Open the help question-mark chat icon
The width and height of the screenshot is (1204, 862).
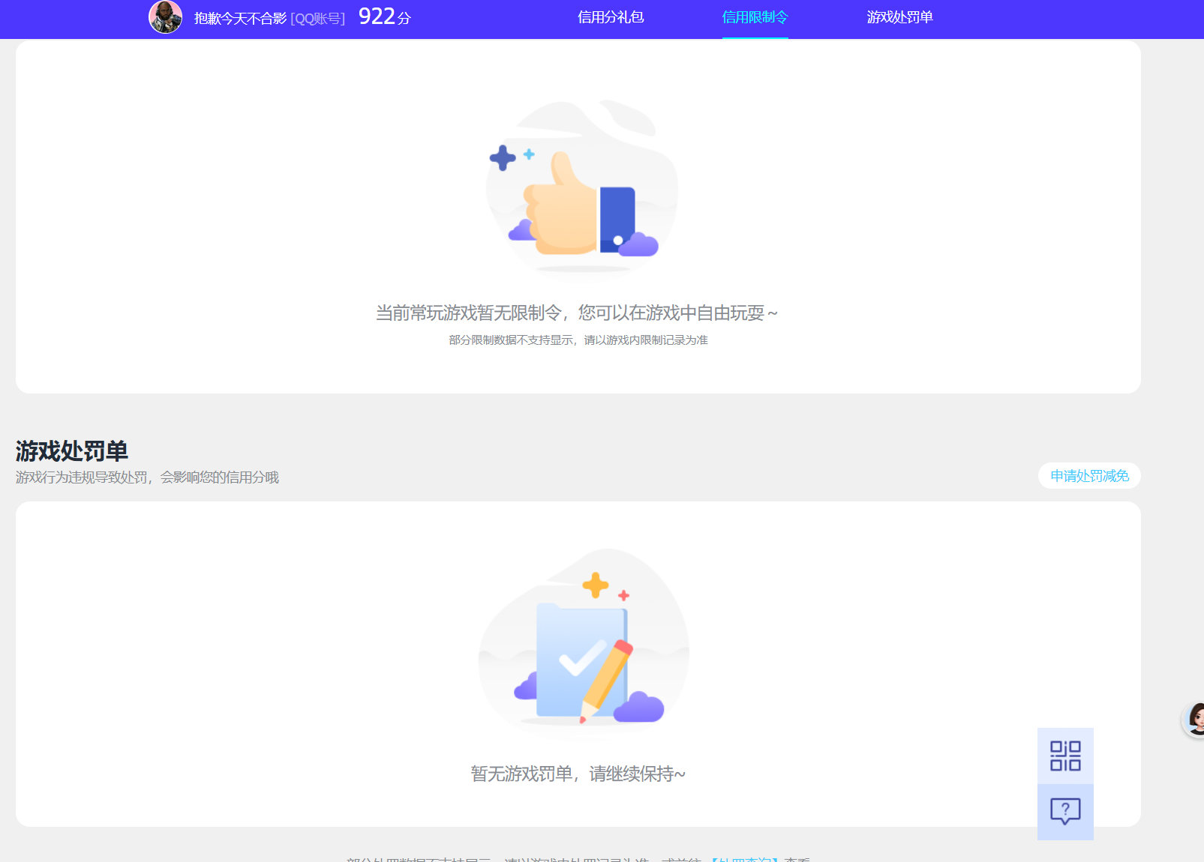click(1065, 812)
